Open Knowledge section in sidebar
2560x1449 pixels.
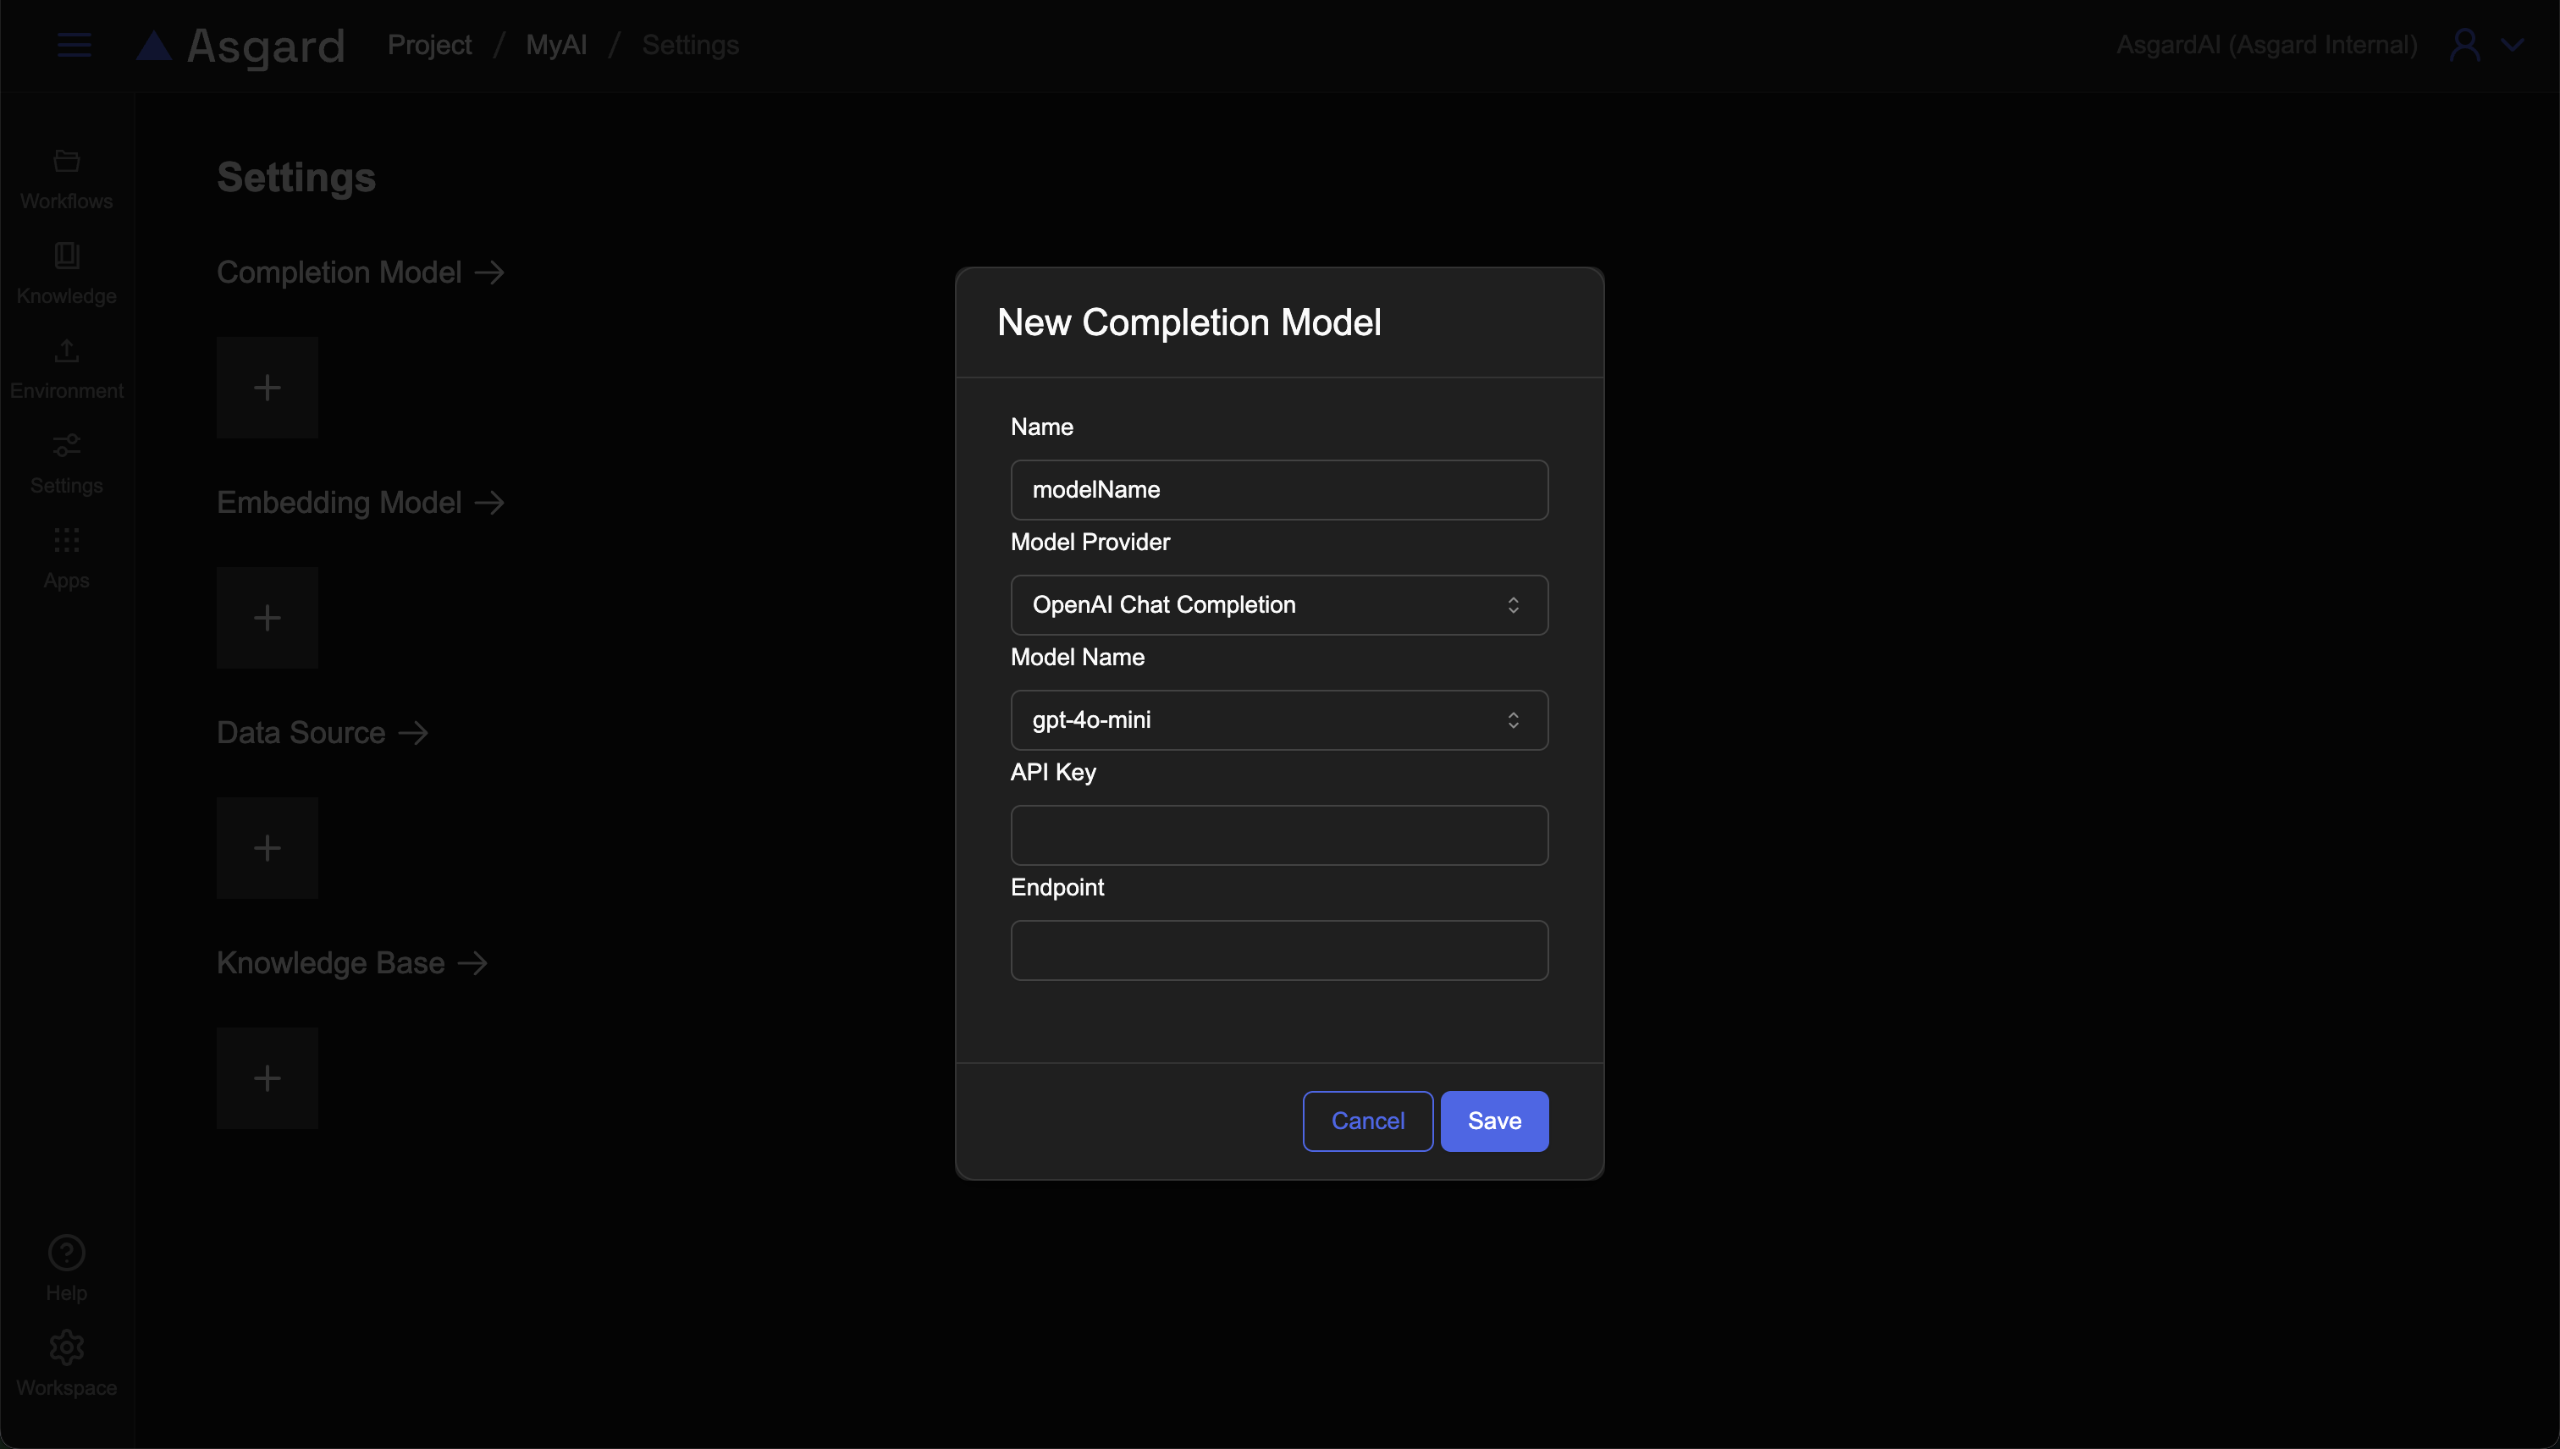point(67,273)
